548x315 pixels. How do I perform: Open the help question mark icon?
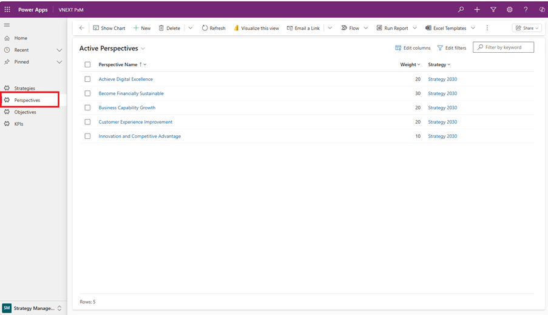pyautogui.click(x=526, y=10)
